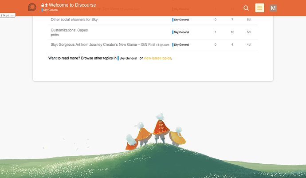Click the Welcome to Discourse header title
The image size is (306, 178).
click(72, 5)
